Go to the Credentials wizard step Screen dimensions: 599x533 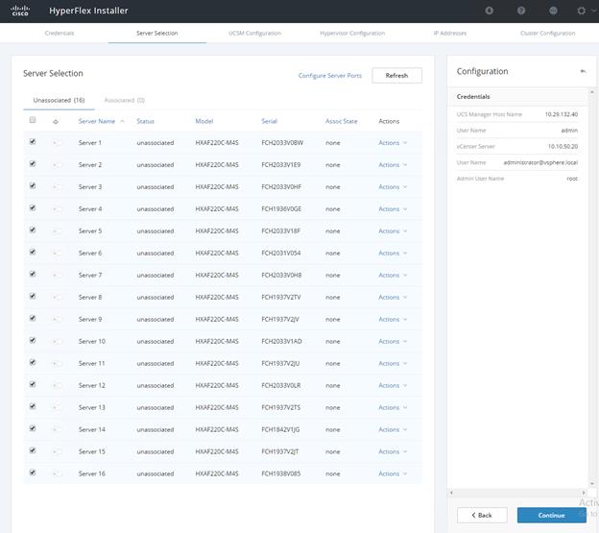60,34
